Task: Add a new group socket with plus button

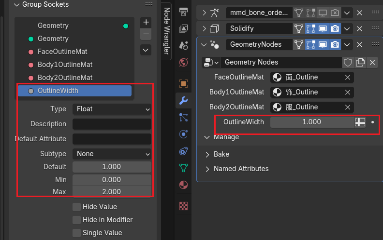Action: point(146,22)
